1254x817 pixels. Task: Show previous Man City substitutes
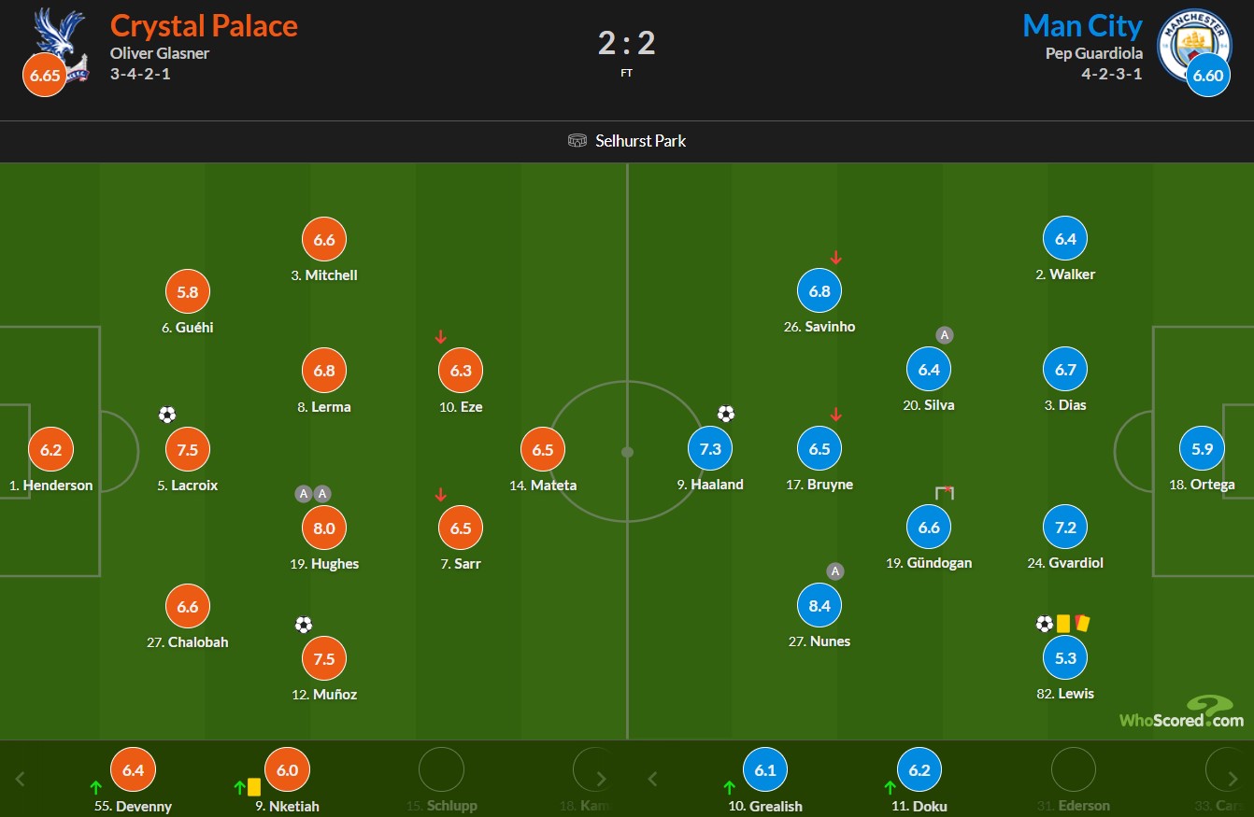[653, 779]
